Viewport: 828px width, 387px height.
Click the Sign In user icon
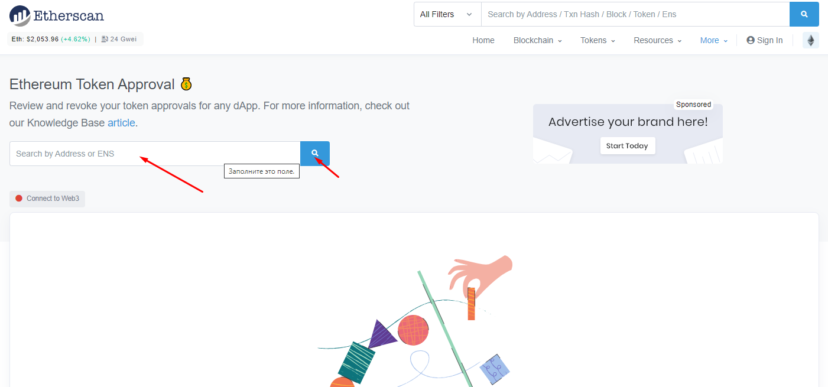751,40
